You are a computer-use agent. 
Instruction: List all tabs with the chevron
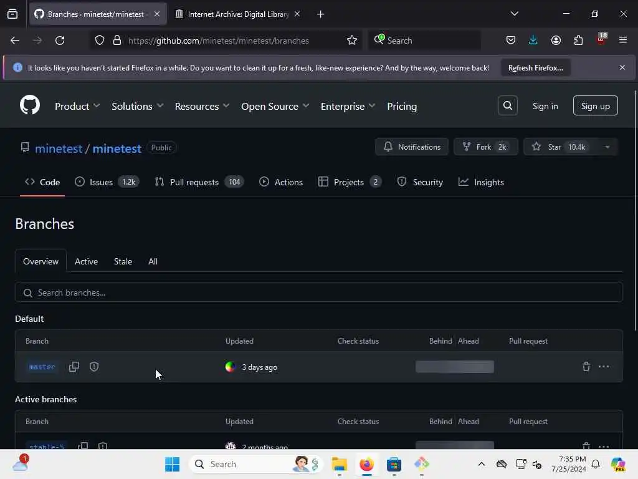(x=514, y=14)
